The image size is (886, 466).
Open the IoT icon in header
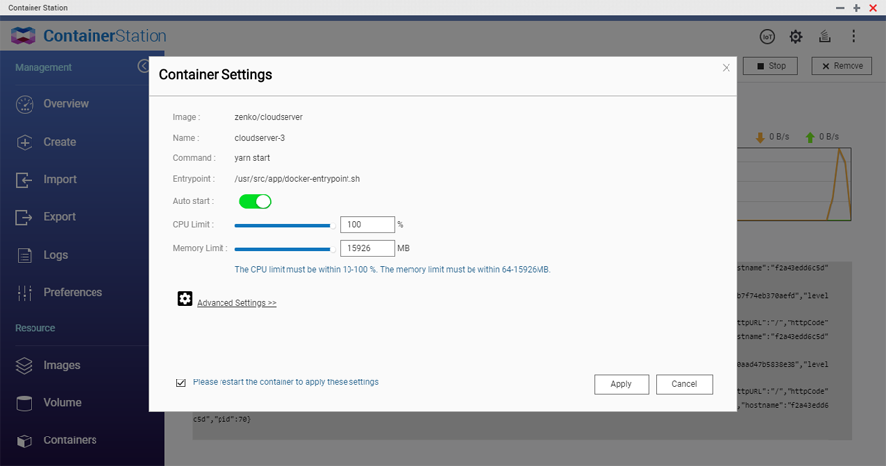point(767,37)
